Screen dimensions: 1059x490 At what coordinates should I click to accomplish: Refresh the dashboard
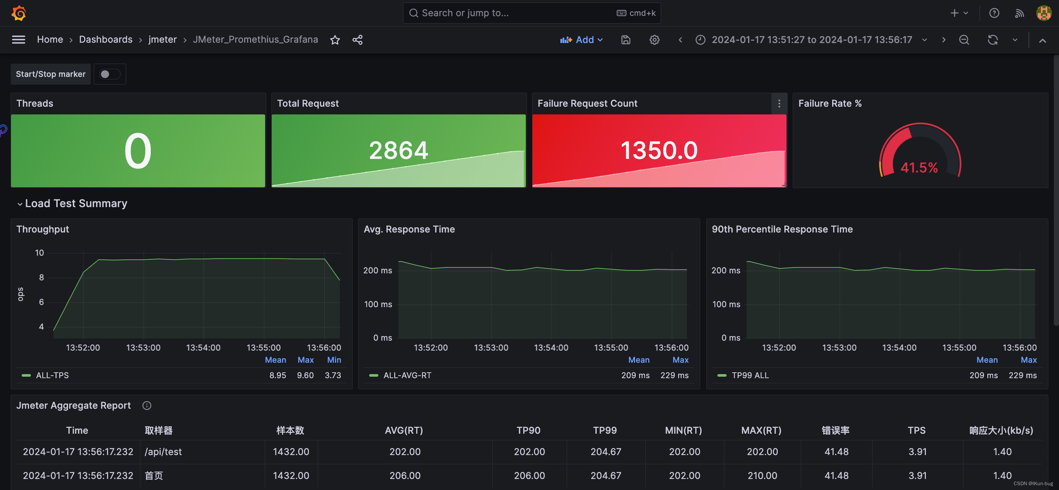pyautogui.click(x=992, y=39)
